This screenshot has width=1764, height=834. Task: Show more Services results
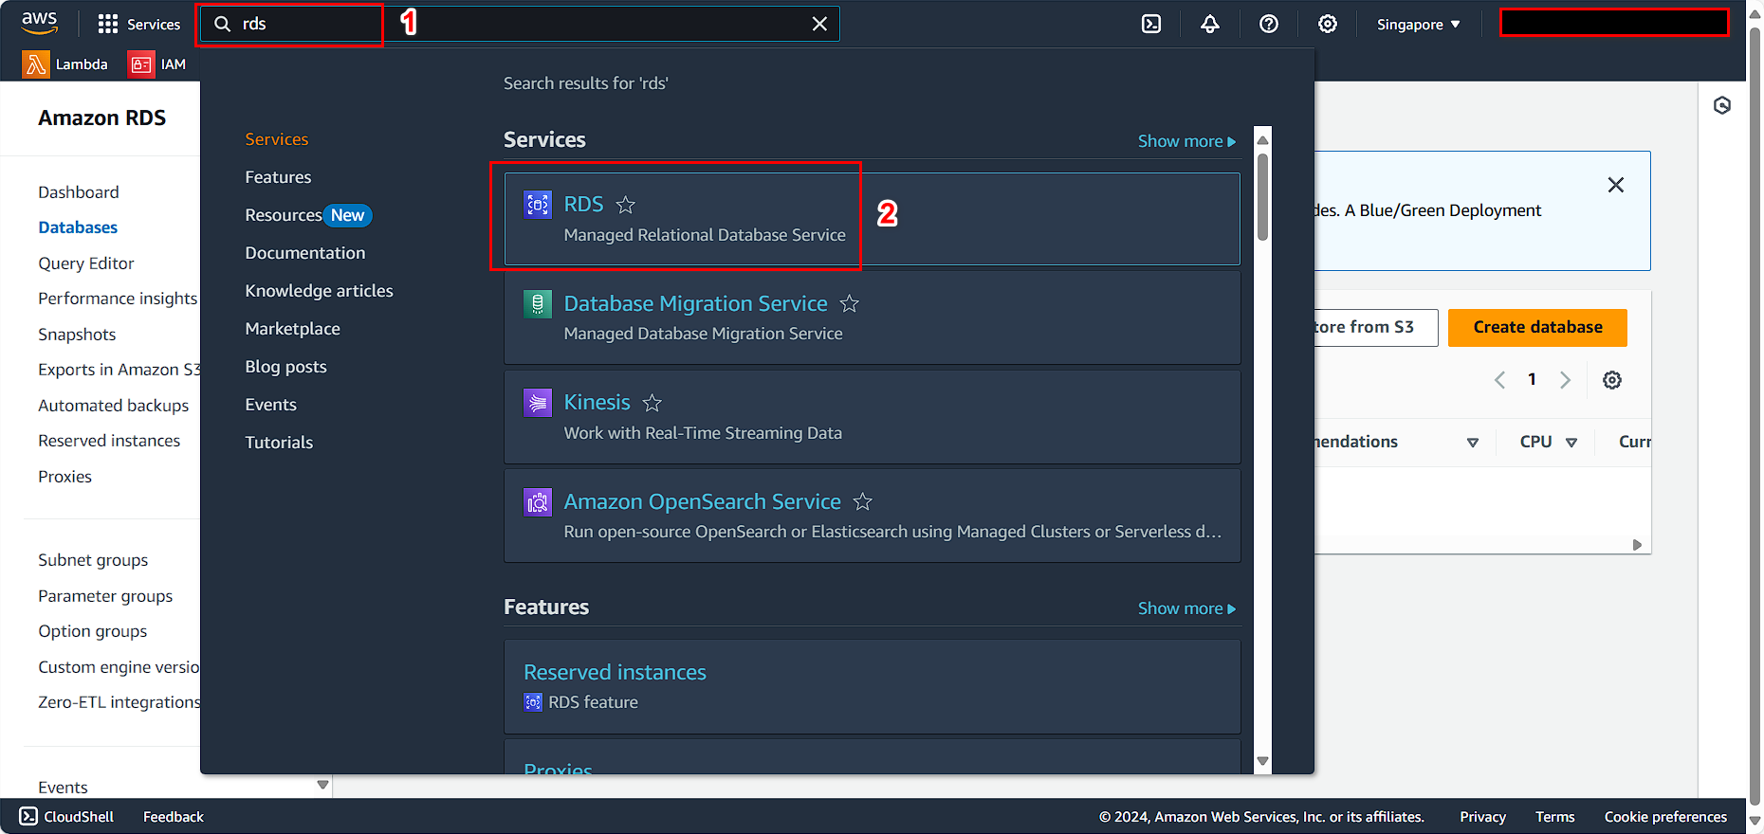tap(1186, 141)
